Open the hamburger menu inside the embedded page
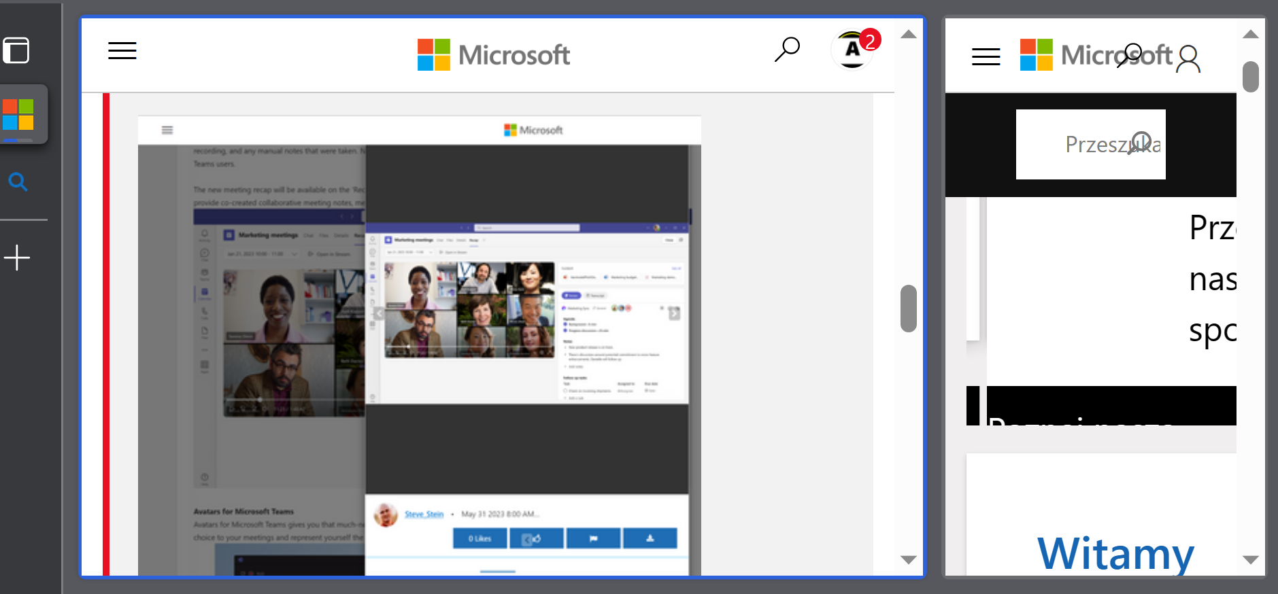Image resolution: width=1278 pixels, height=594 pixels. (167, 130)
